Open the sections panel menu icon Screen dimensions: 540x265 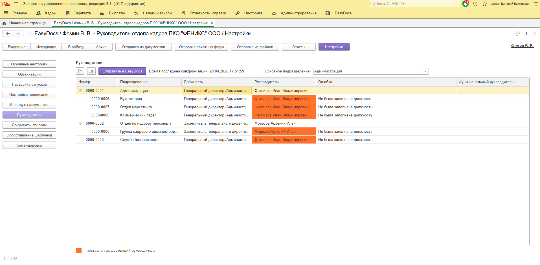pyautogui.click(x=6, y=13)
